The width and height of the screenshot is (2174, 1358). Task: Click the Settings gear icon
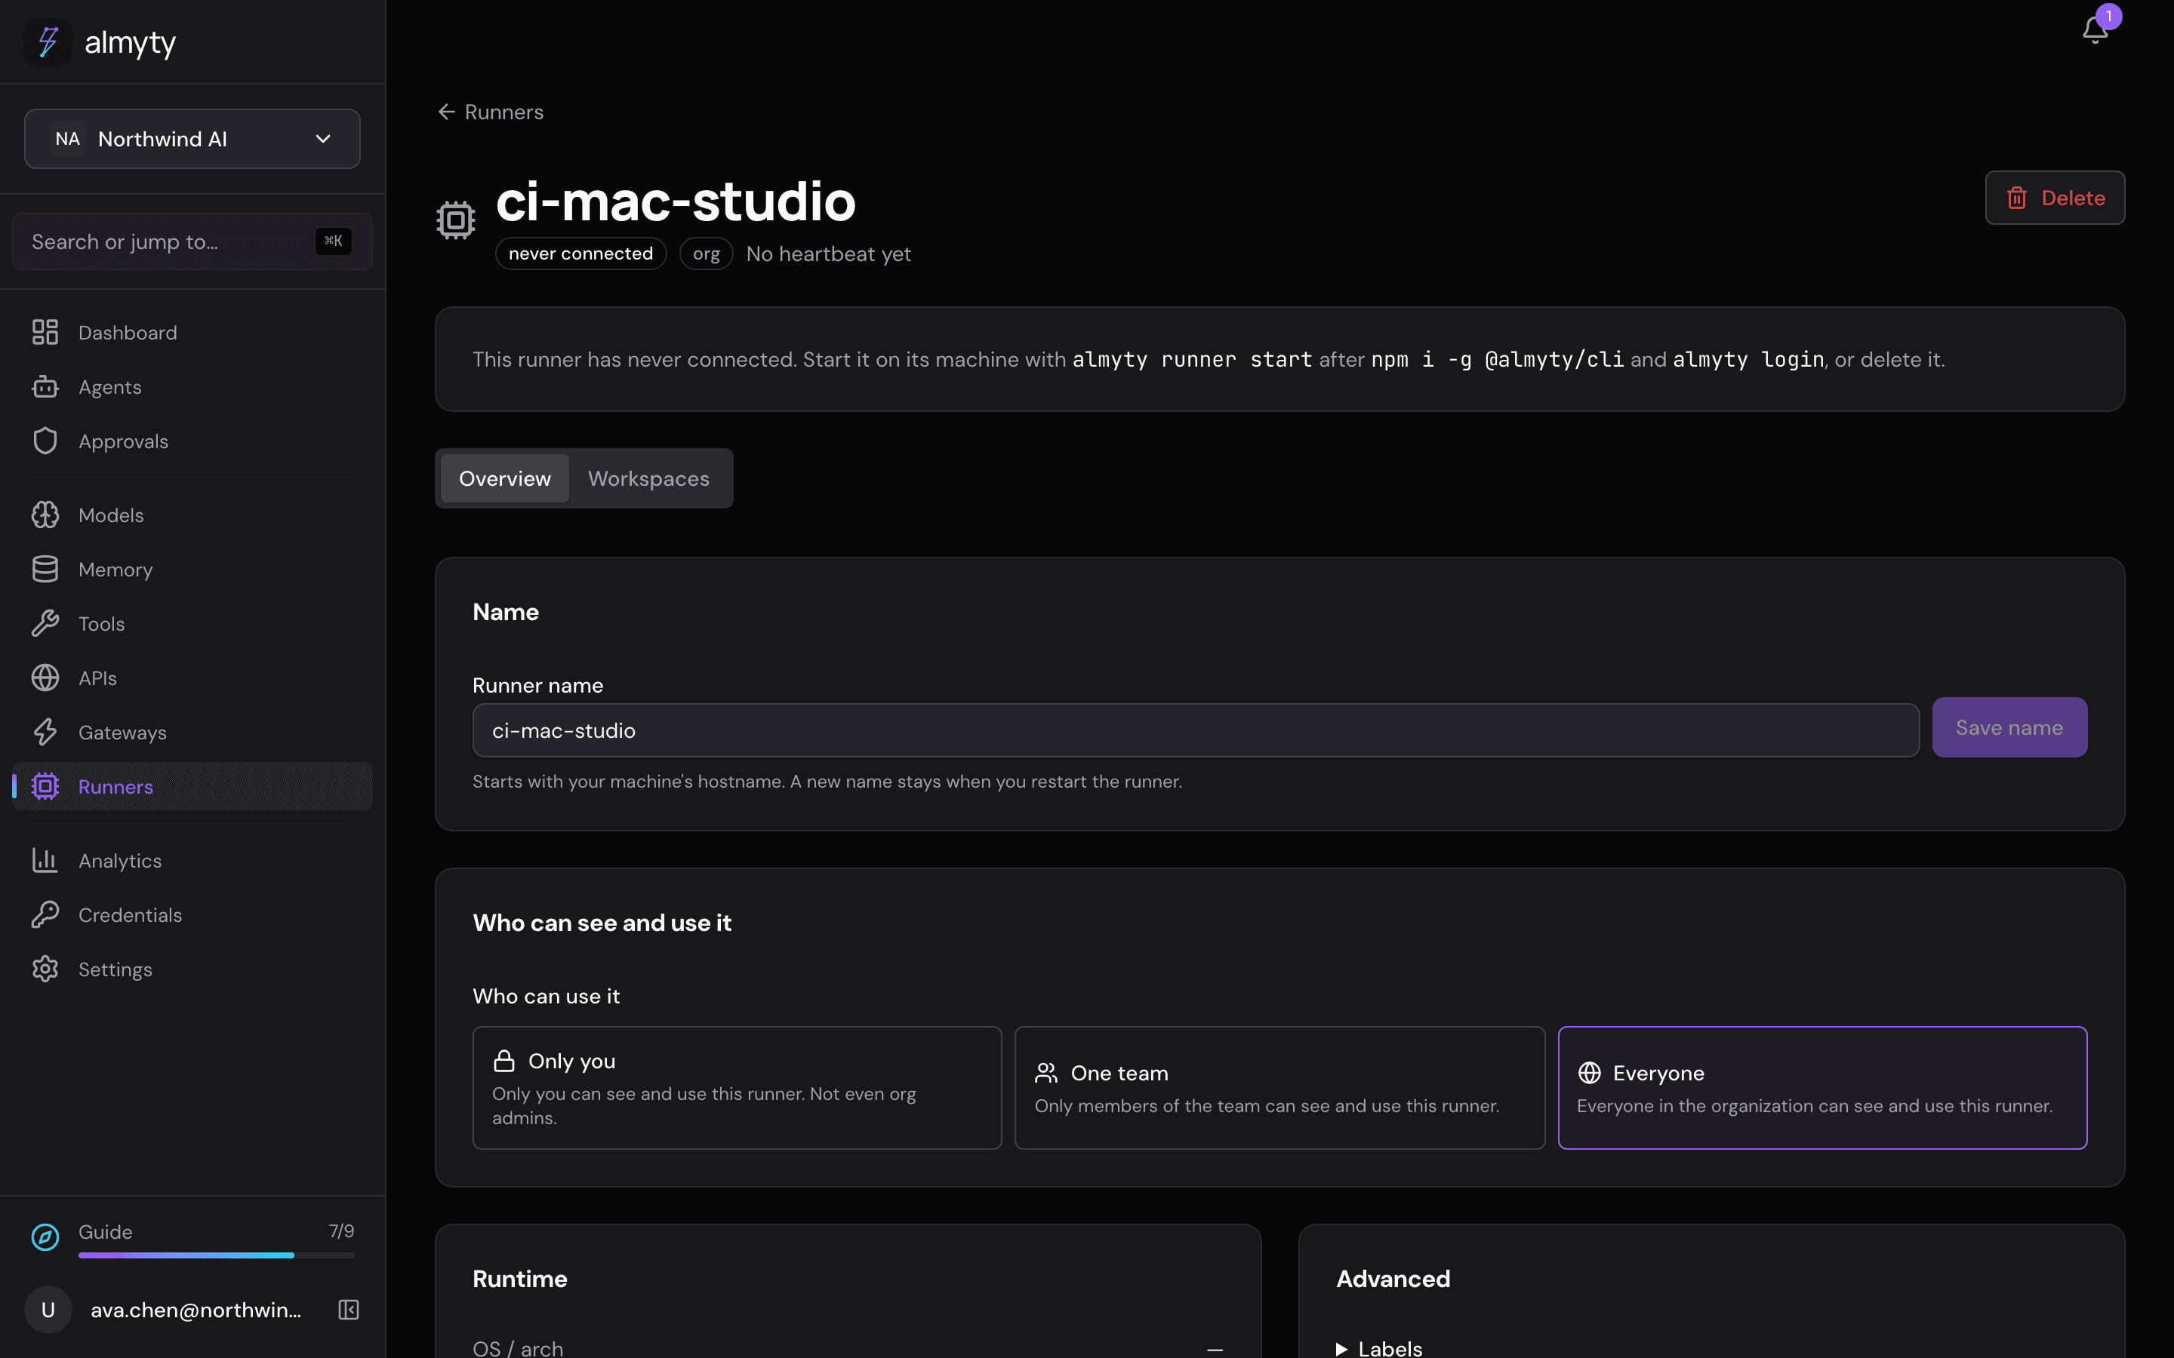tap(45, 969)
